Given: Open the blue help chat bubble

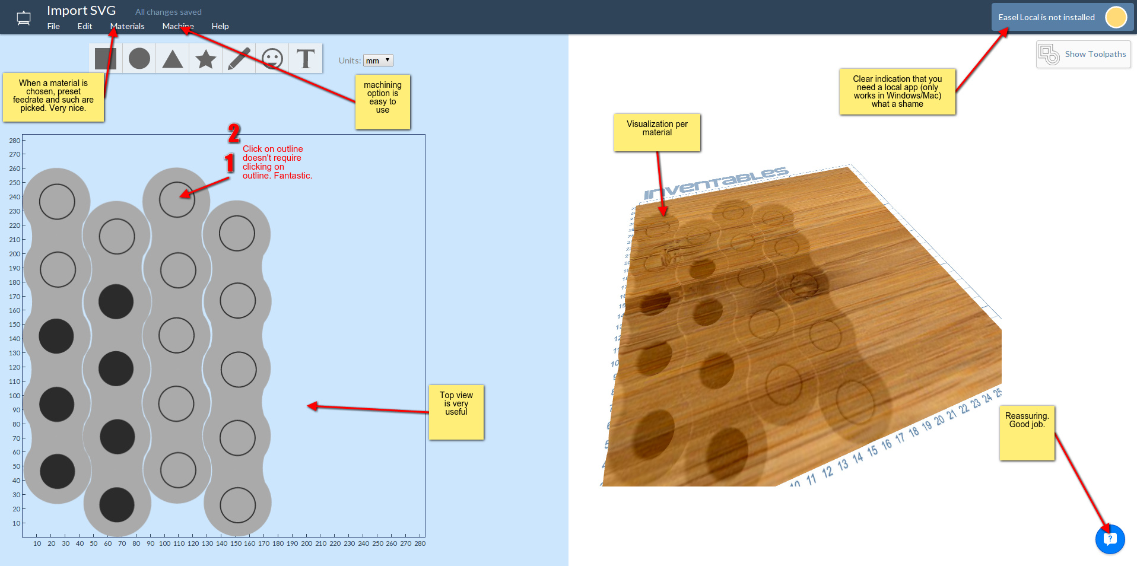Looking at the screenshot, I should tap(1110, 539).
